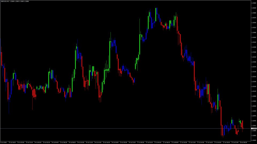Click the tall green candle before the price gap
Image resolution: width=257 pixels, height=144 pixels.
[110, 55]
